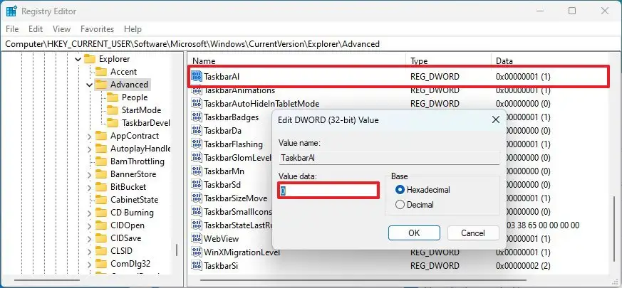Click the StartMode folder icon

pos(112,110)
